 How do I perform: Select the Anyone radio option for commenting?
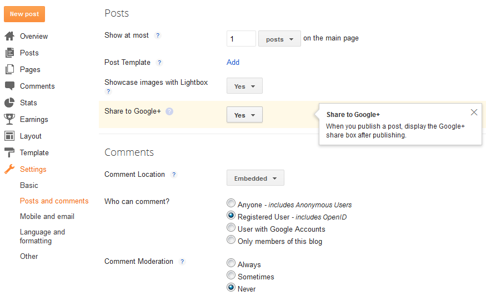click(231, 203)
